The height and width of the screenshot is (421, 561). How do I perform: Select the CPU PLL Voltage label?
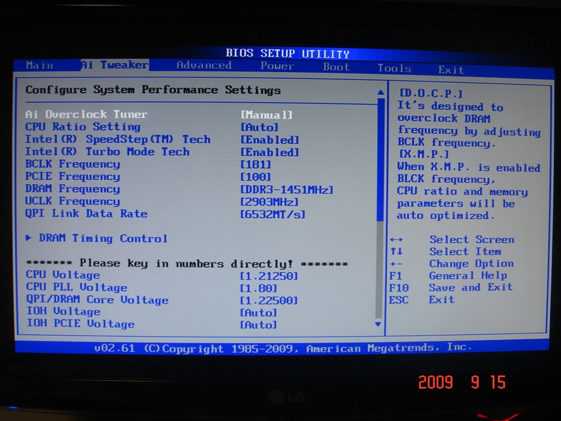pos(77,287)
